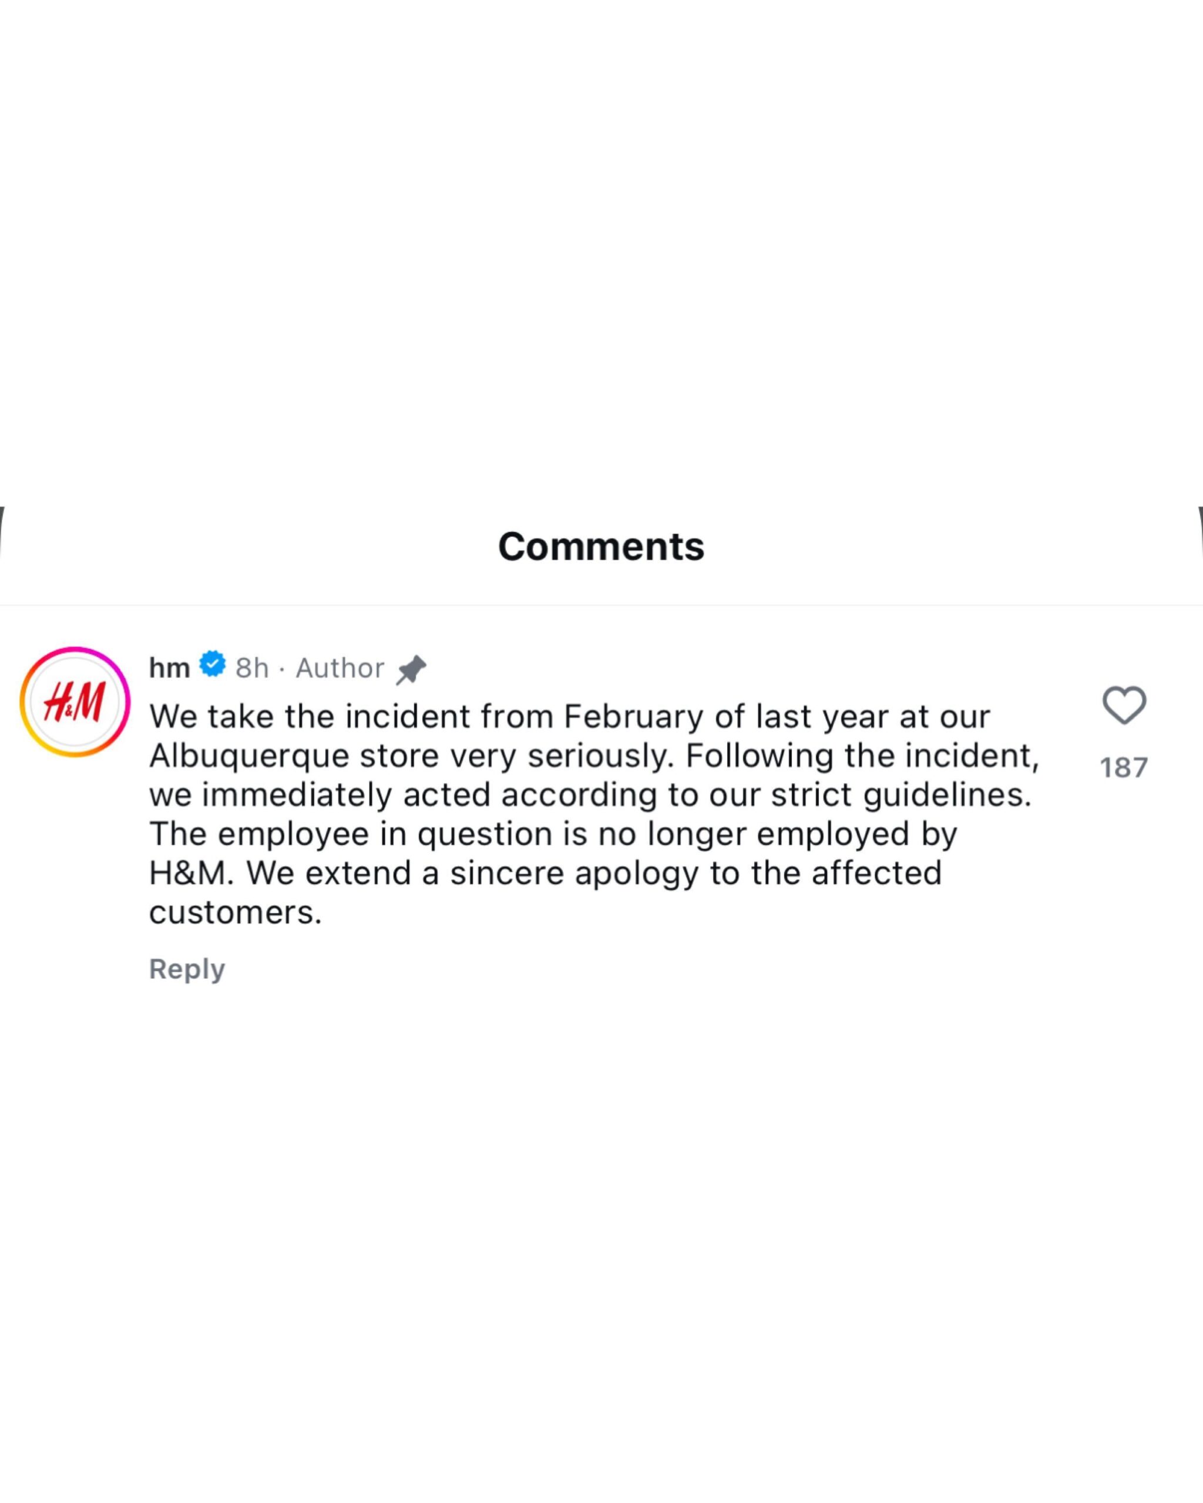Click the word seriously in the comment
1203x1503 pixels.
click(600, 756)
